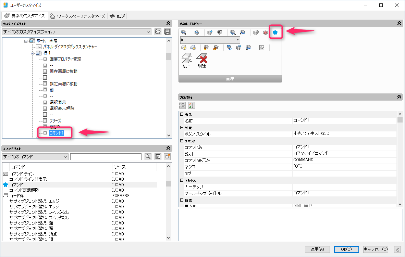Switch to the 転送 tab
This screenshot has height=257, width=405.
[x=118, y=16]
